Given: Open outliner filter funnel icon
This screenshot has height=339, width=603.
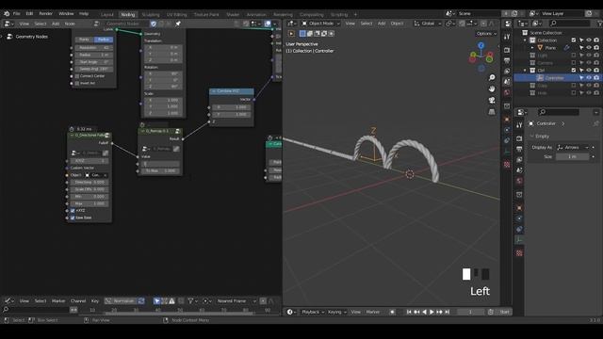Looking at the screenshot, I should coord(601,24).
